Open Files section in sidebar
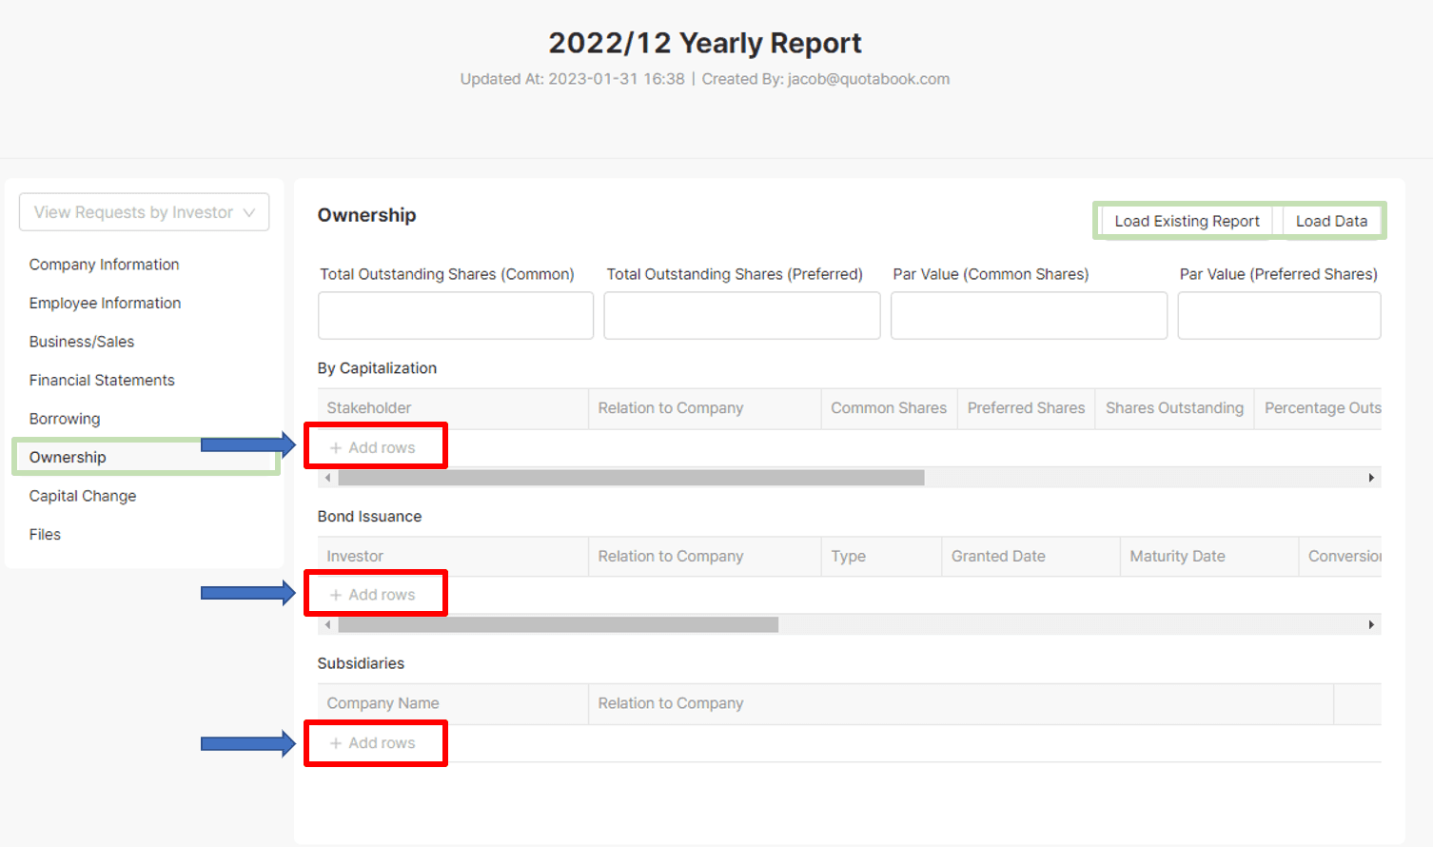This screenshot has height=847, width=1433. pyautogui.click(x=45, y=535)
